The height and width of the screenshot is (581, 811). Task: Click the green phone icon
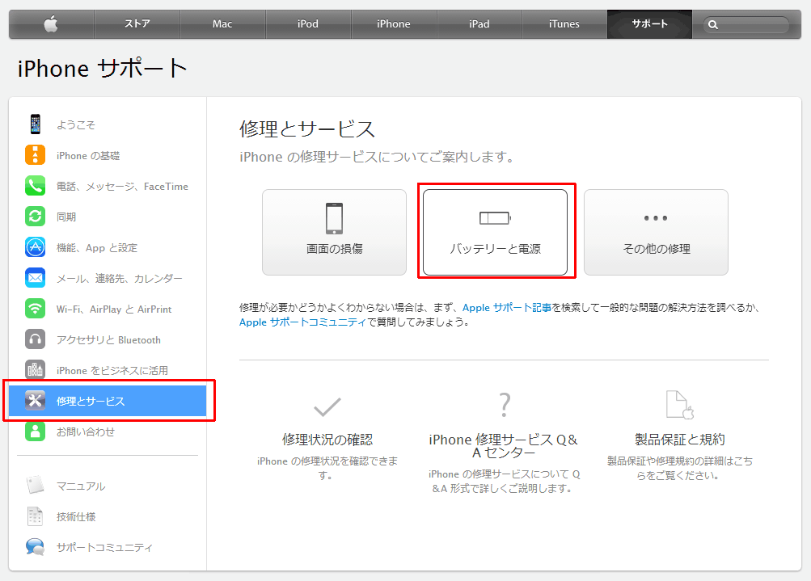35,186
